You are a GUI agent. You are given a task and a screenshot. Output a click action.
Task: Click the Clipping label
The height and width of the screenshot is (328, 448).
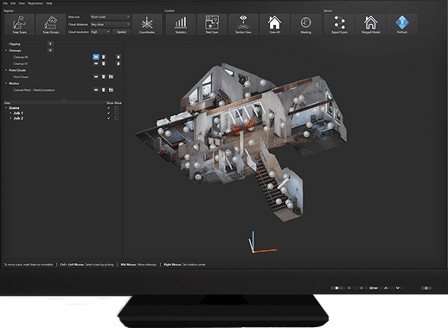click(15, 44)
